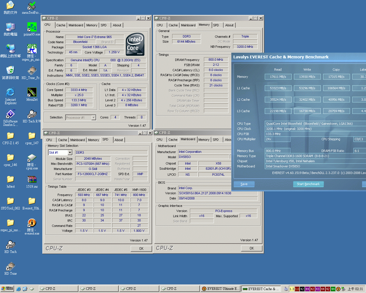
Task: Click the CPU Type field QuadCore Intel Bloomfield
Action: pos(315,124)
